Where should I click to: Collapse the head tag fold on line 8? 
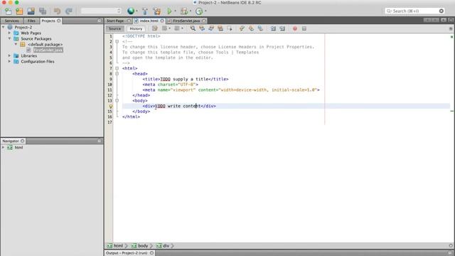coord(117,74)
